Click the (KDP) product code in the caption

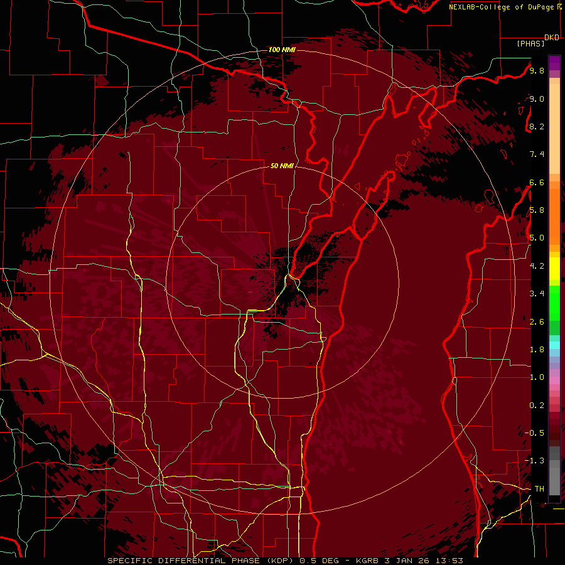point(280,561)
